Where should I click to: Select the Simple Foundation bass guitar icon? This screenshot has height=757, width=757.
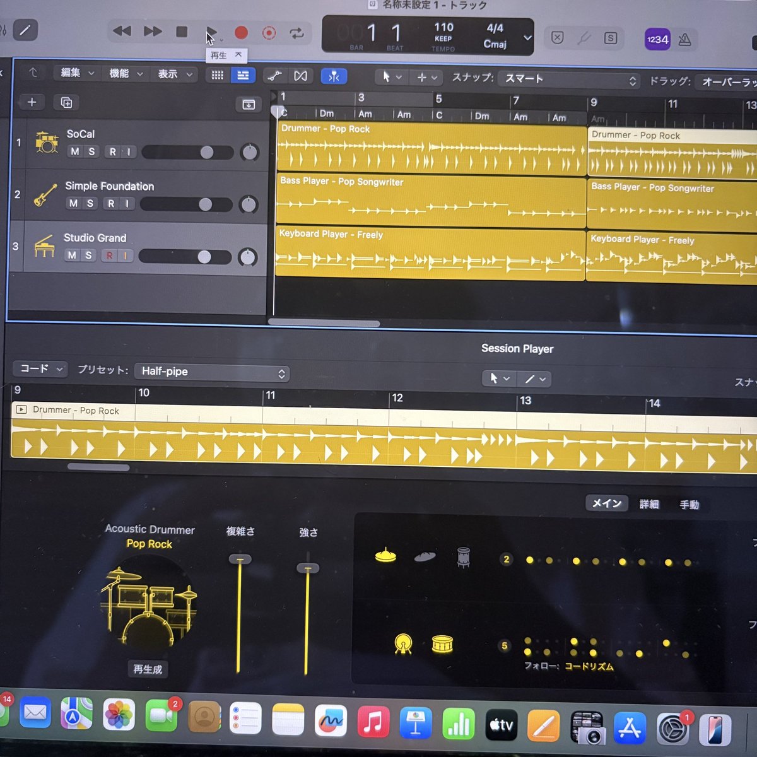click(45, 194)
